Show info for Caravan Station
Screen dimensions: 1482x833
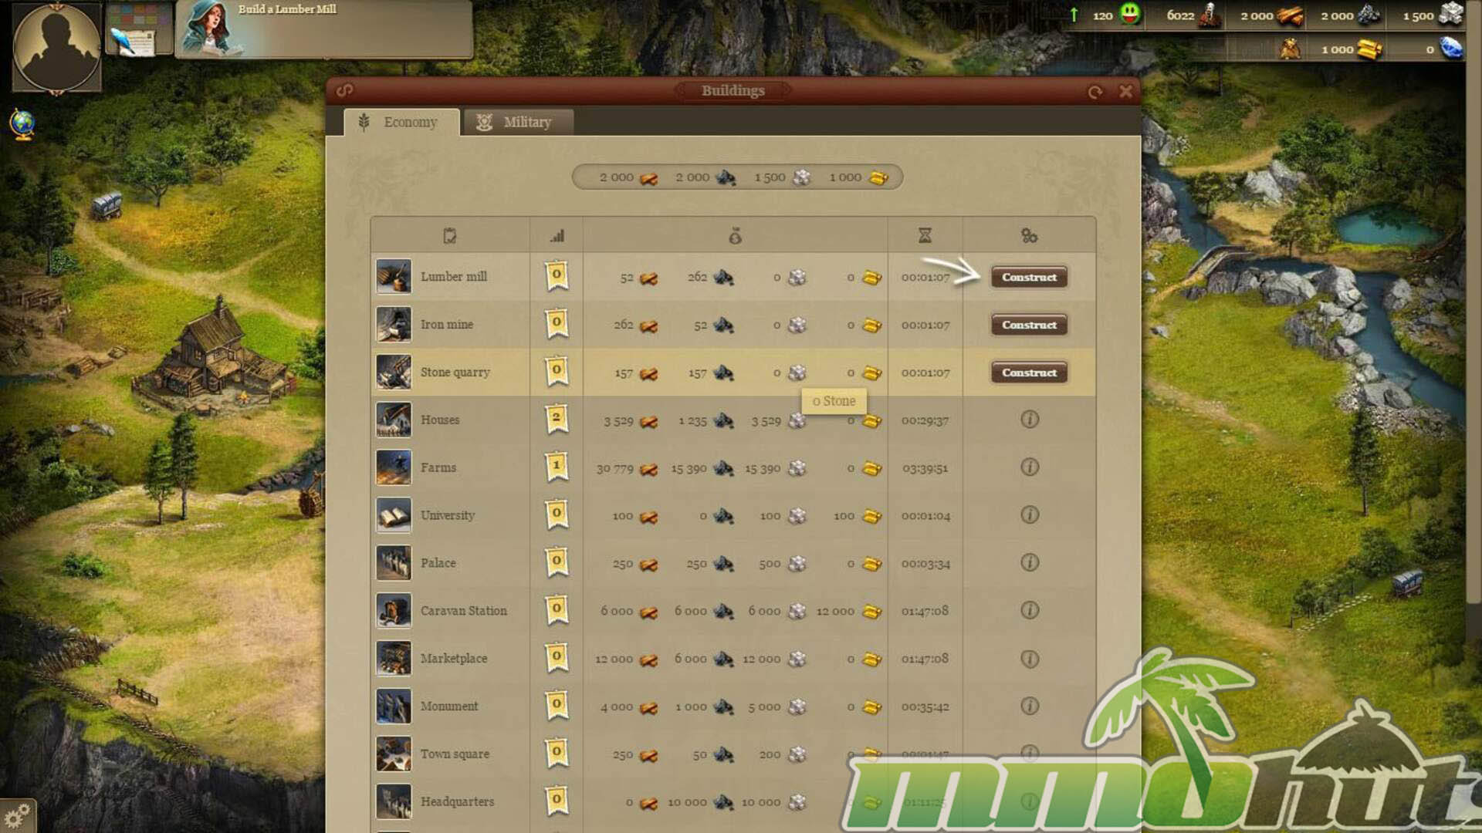[x=1029, y=611]
